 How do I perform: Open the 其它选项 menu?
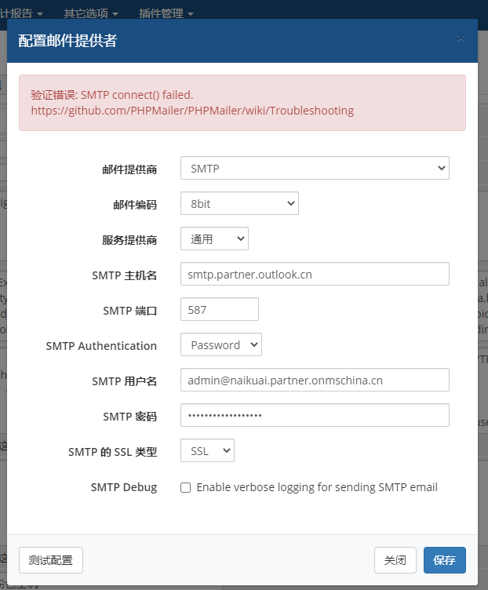(90, 13)
